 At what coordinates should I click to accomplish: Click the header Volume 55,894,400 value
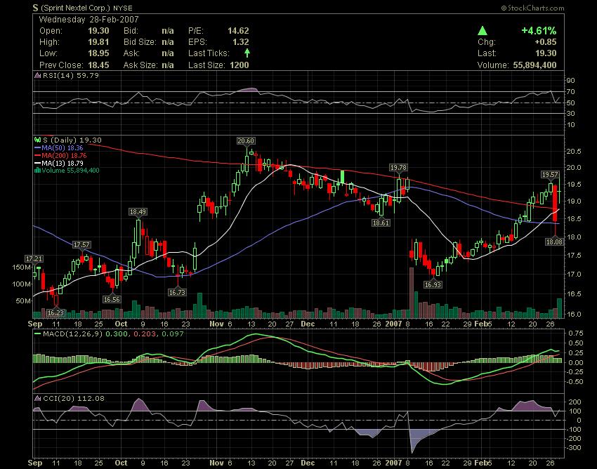click(x=534, y=65)
